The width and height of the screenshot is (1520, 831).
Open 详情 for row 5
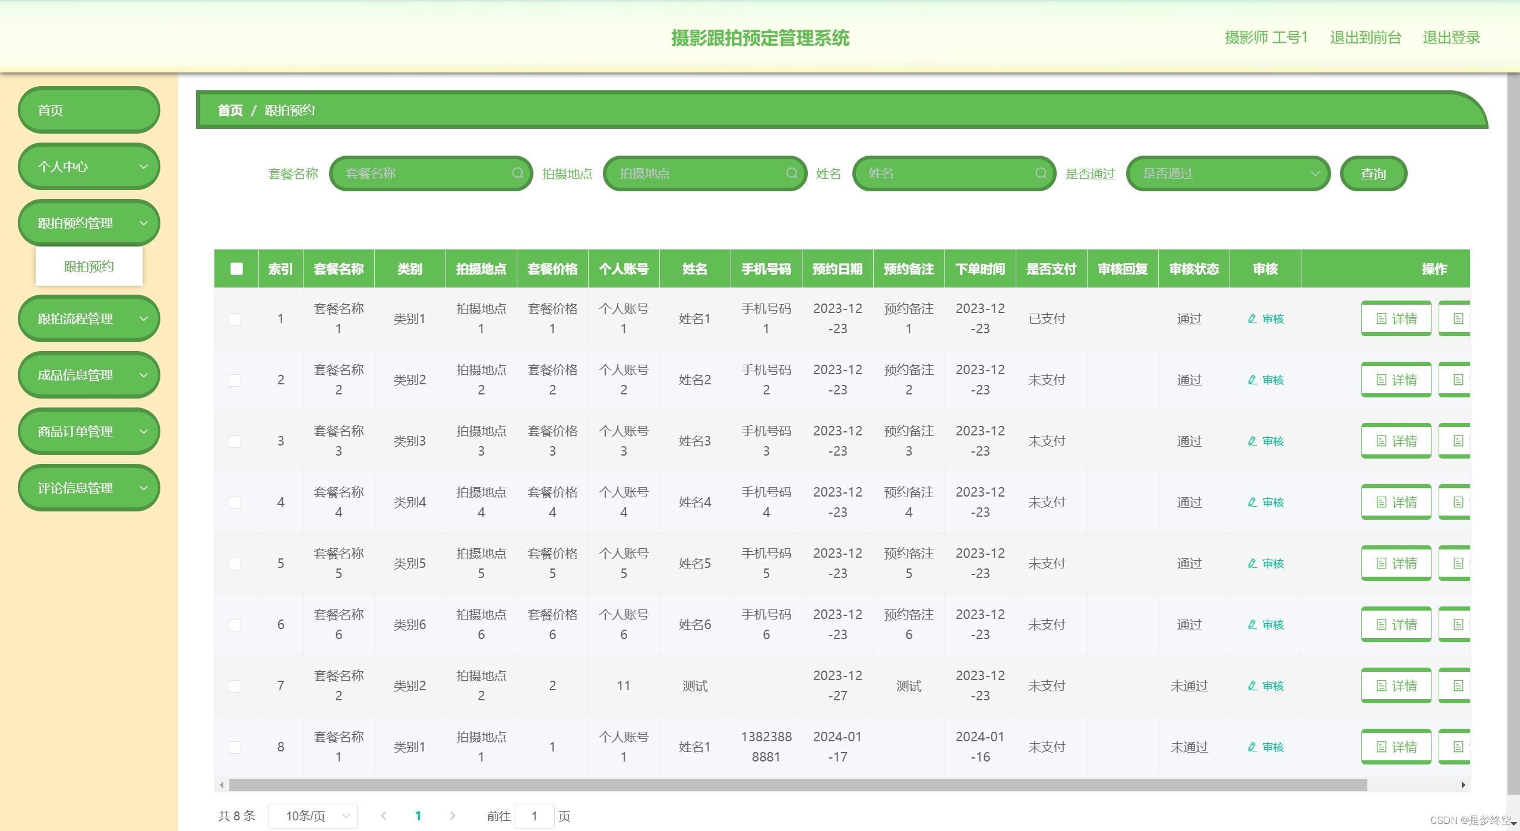point(1396,563)
